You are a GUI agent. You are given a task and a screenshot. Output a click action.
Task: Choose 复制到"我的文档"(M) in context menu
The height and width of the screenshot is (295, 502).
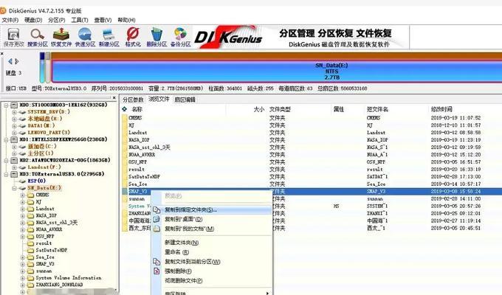click(212, 229)
